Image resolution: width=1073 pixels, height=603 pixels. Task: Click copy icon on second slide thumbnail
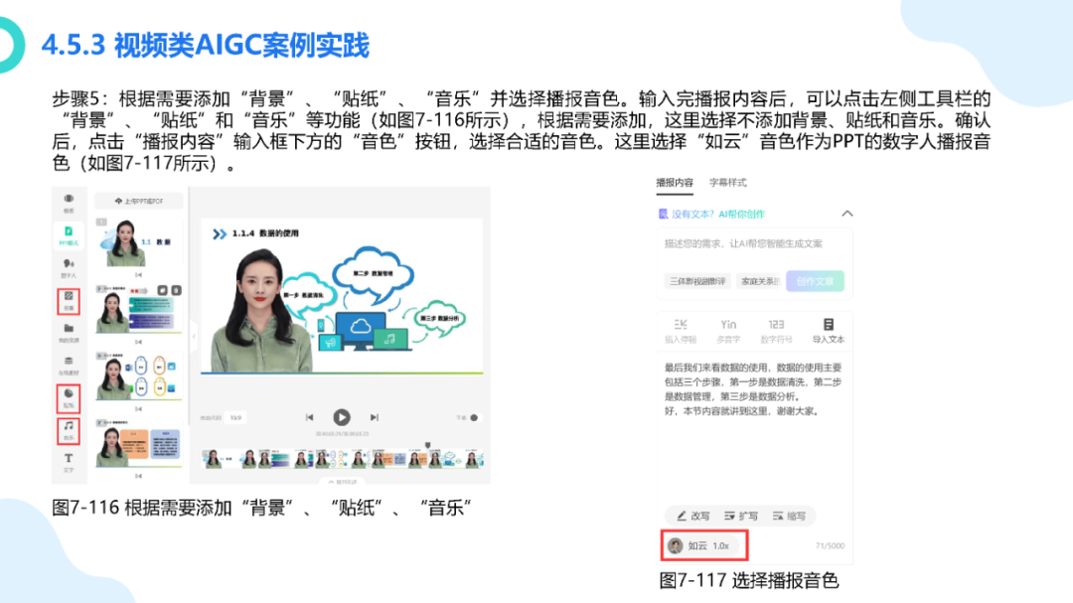(x=163, y=290)
